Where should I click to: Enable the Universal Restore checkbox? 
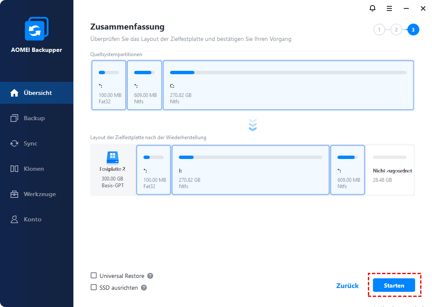point(94,276)
